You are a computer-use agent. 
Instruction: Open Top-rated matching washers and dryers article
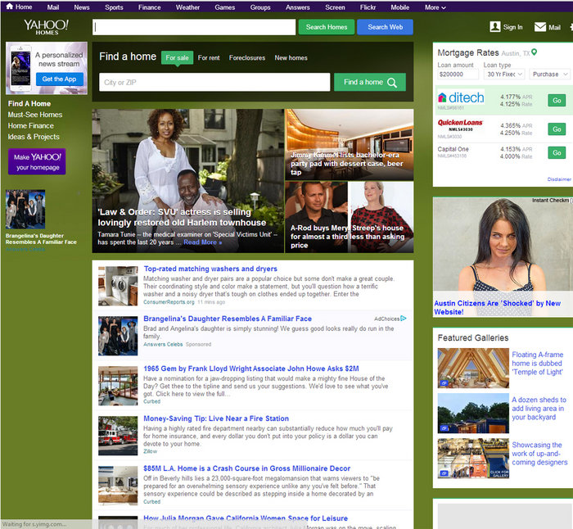(x=210, y=269)
